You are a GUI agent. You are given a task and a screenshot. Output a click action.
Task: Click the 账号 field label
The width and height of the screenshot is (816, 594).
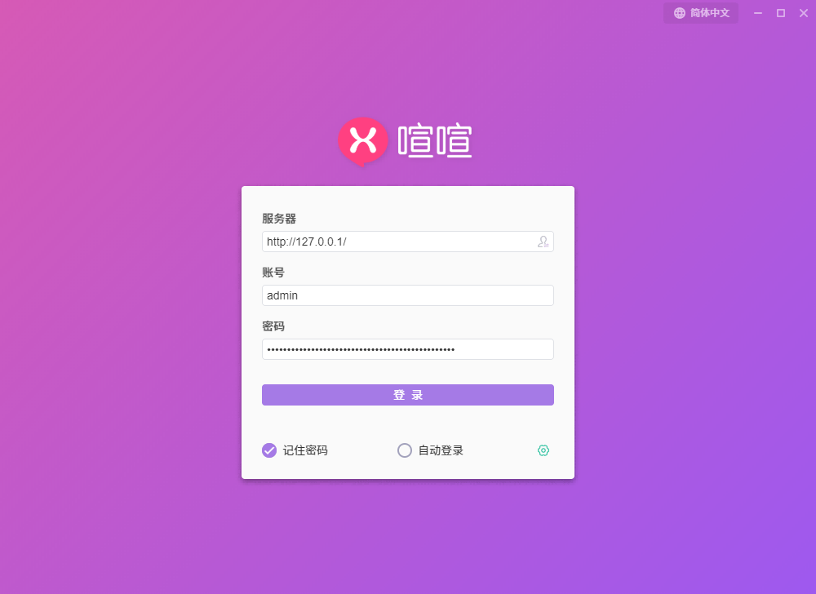(273, 273)
